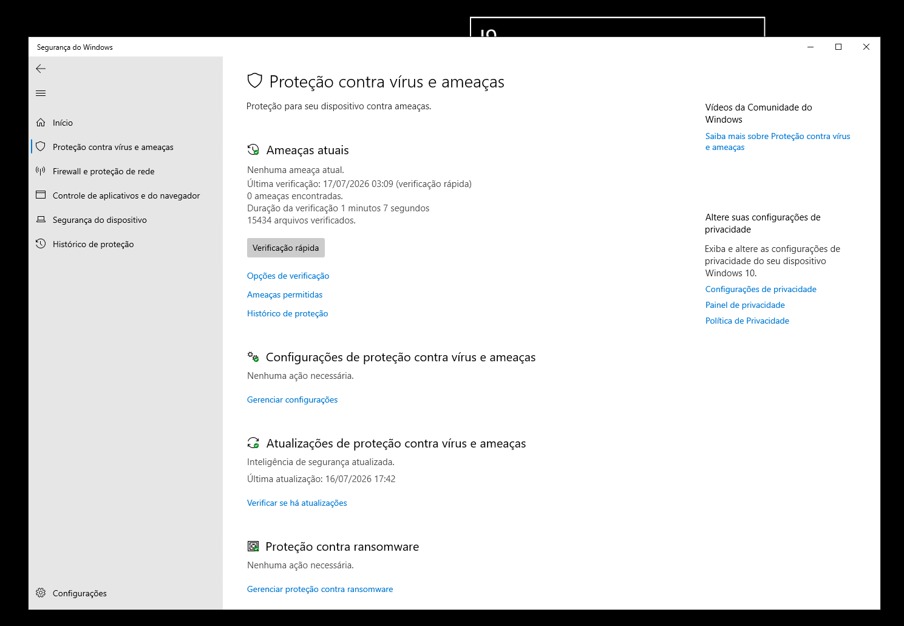Open Opções de verificação link

pos(288,276)
